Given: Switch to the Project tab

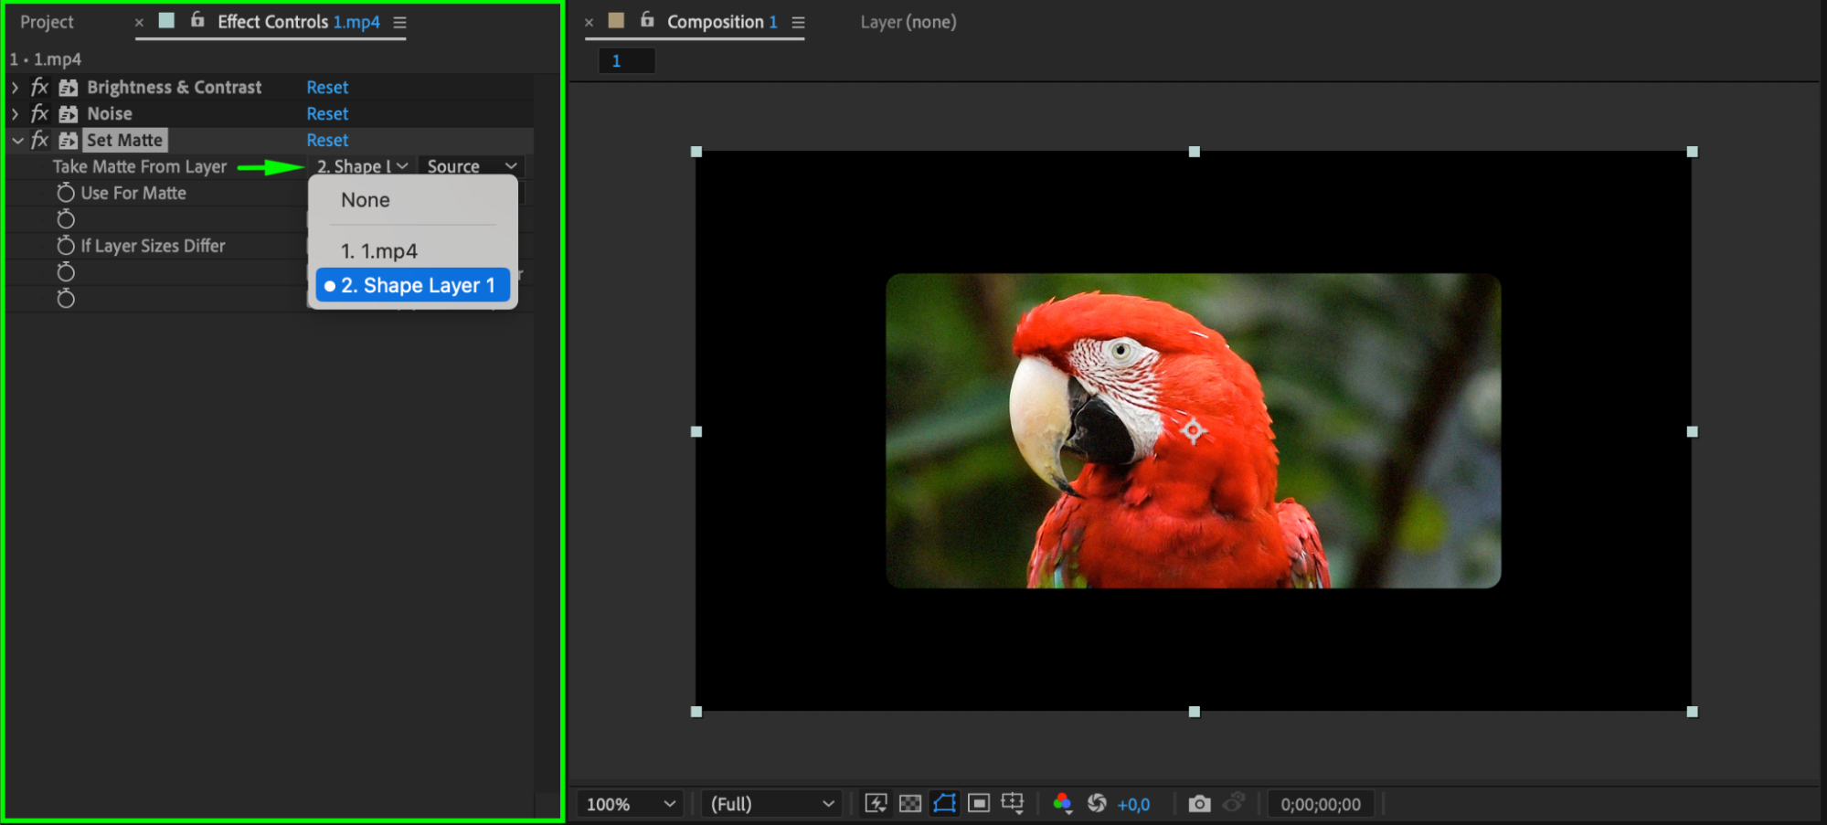Looking at the screenshot, I should click(47, 22).
